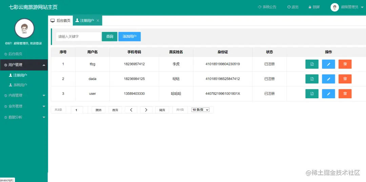Click the keyword search input field
The image size is (366, 182).
click(78, 37)
